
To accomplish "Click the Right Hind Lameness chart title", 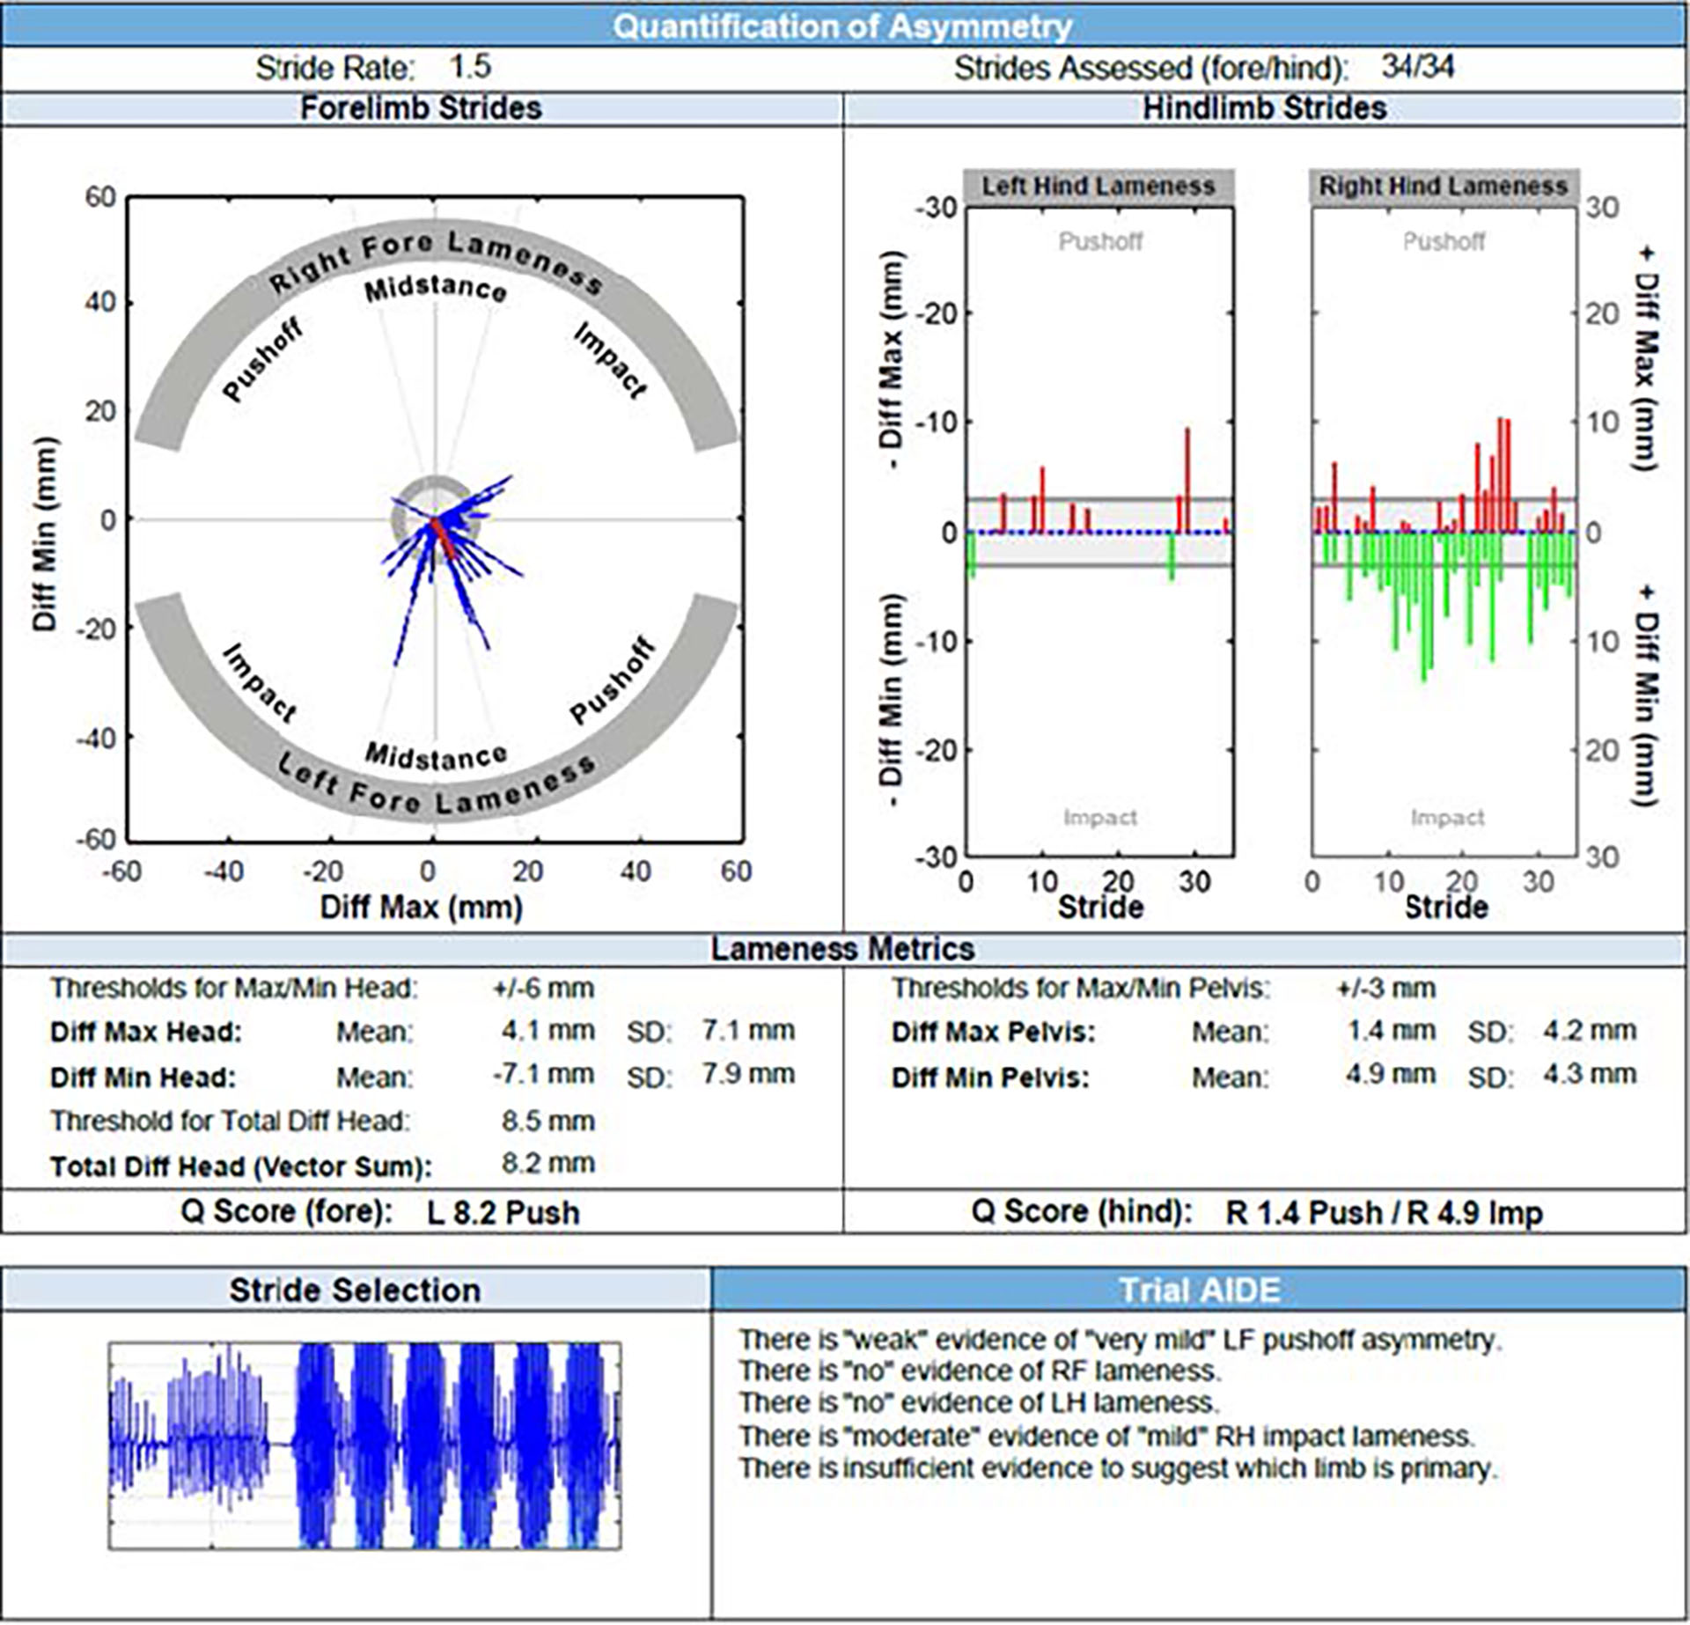I will [1444, 187].
